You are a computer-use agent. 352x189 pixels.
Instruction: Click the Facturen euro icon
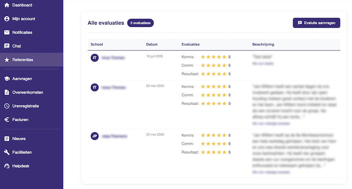click(7, 120)
